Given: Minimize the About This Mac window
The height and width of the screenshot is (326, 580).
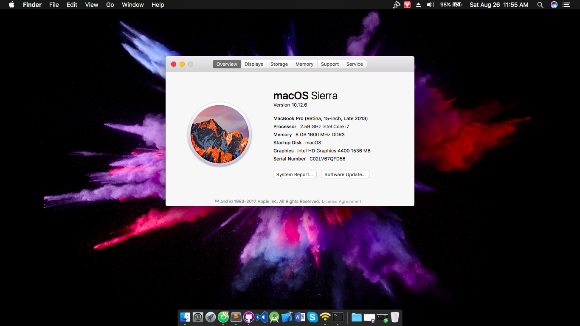Looking at the screenshot, I should tap(182, 64).
